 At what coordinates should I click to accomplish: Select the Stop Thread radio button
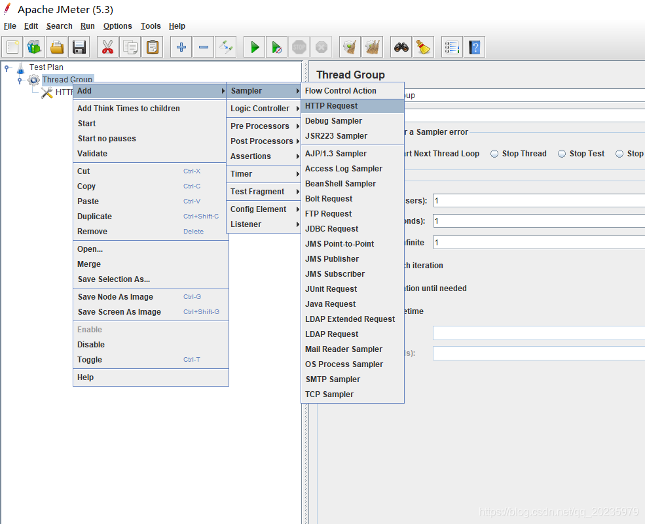[494, 154]
